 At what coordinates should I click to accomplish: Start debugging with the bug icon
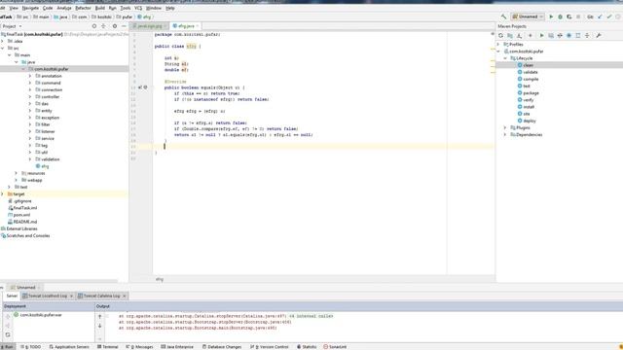pyautogui.click(x=560, y=17)
